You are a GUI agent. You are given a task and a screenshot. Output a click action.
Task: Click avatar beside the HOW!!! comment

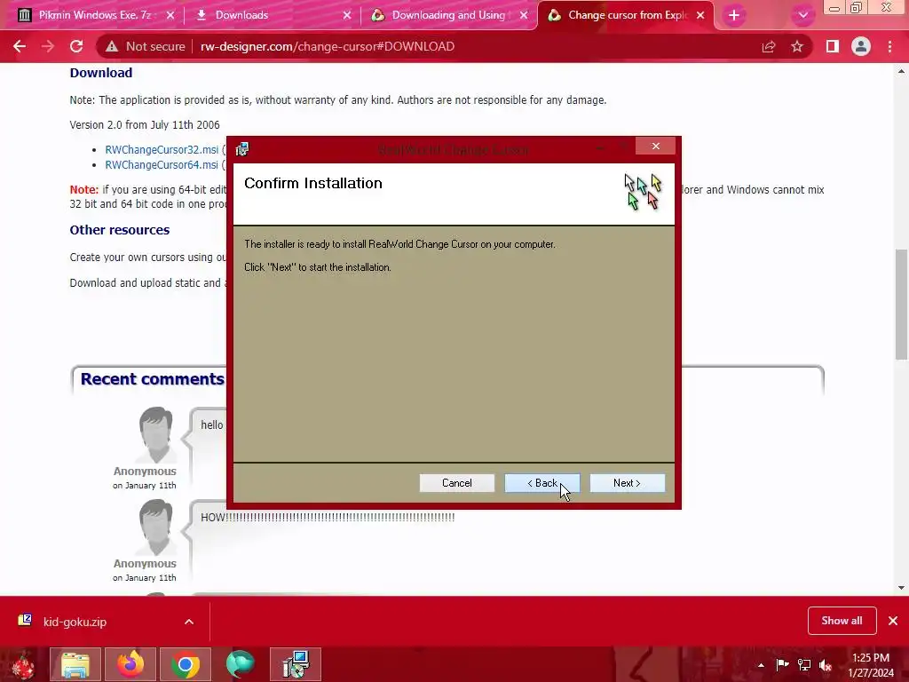pos(155,527)
